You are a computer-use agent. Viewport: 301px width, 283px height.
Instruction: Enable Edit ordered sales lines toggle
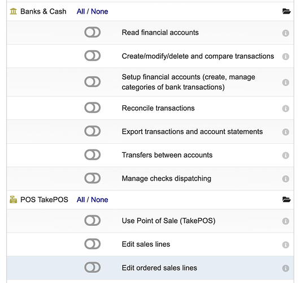pyautogui.click(x=93, y=267)
